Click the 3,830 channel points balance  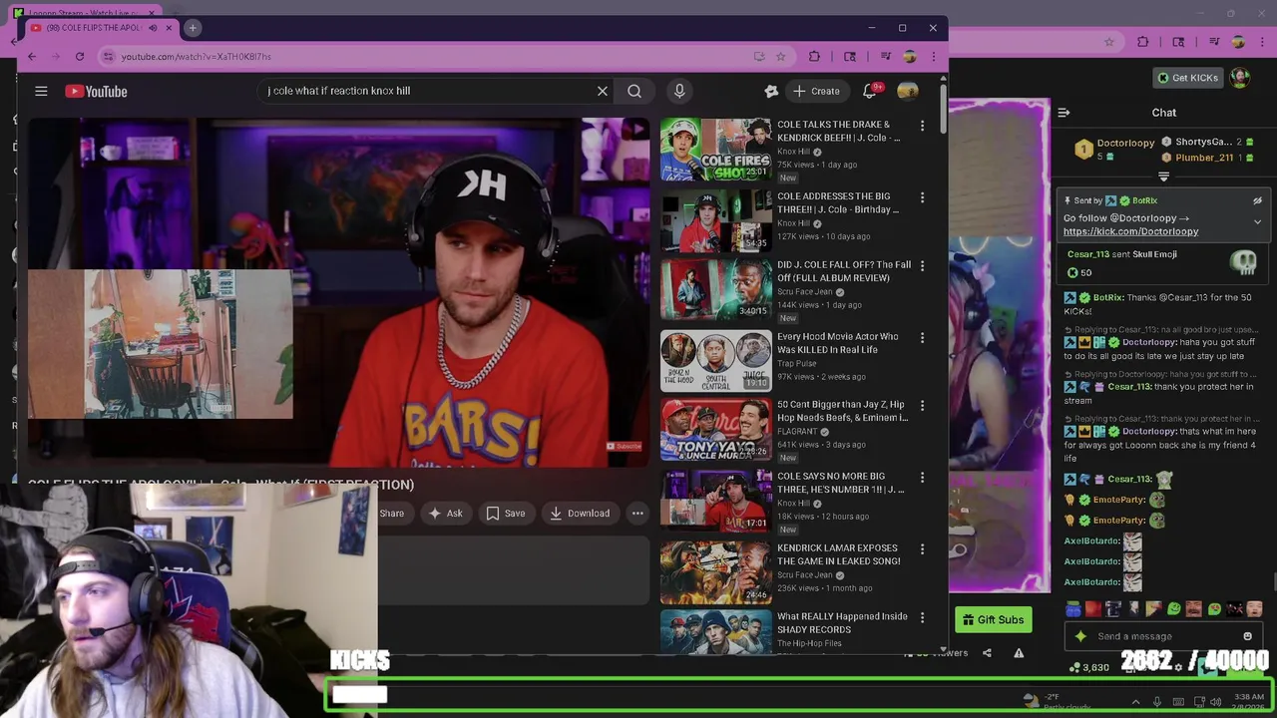coord(1088,667)
